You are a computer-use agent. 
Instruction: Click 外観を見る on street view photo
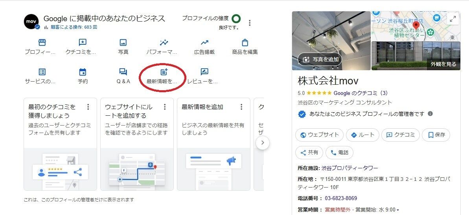[443, 64]
